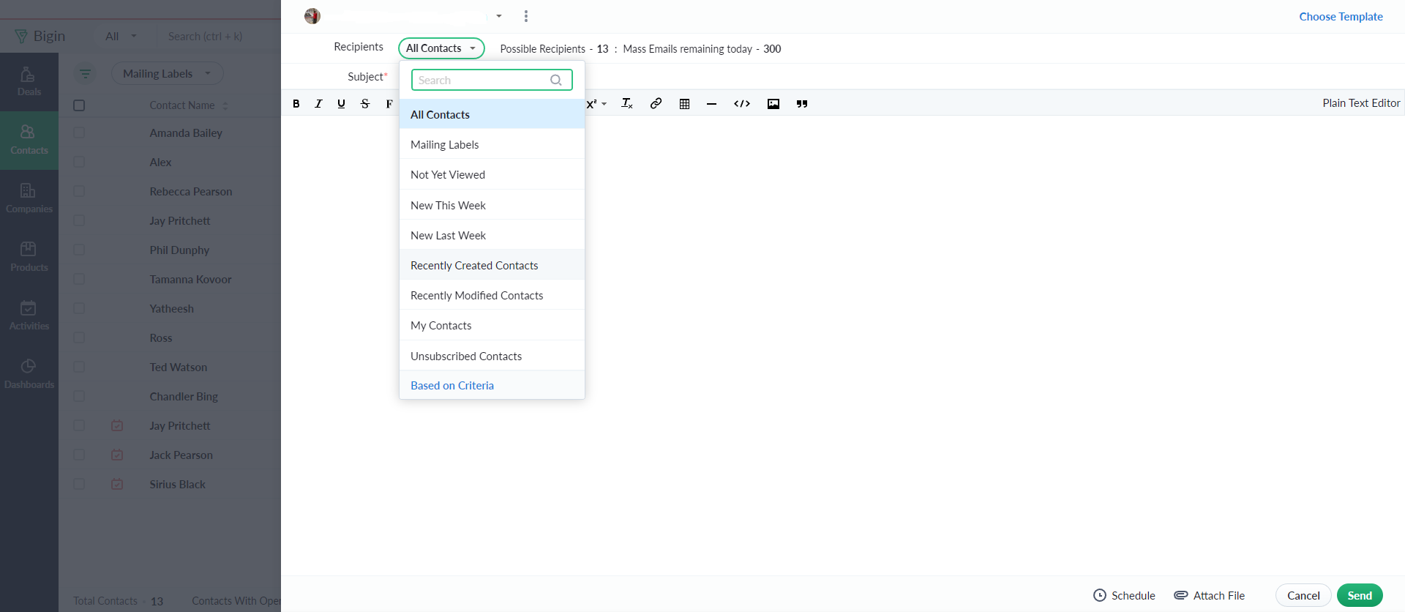Focus the recipients Search field

pyautogui.click(x=483, y=81)
